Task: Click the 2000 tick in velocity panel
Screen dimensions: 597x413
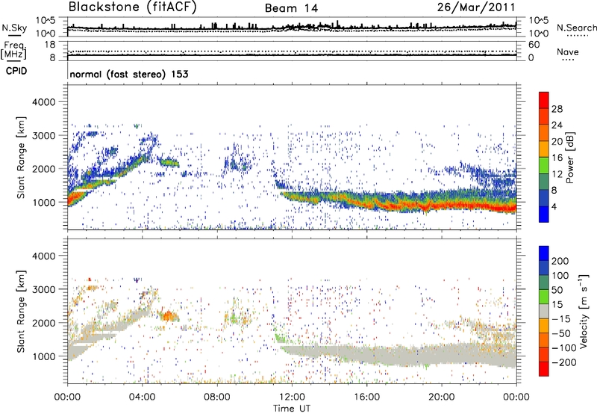Action: point(44,323)
